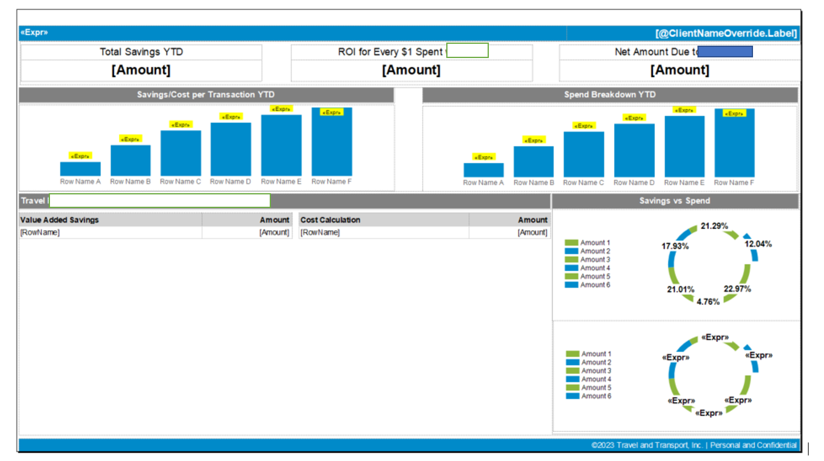Select the Row Name C bar in the Savings/Cost chart
Image resolution: width=824 pixels, height=461 pixels.
click(x=181, y=153)
